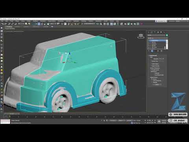Click the ViewCube in the viewport
This screenshot has width=189, height=142.
[141, 36]
